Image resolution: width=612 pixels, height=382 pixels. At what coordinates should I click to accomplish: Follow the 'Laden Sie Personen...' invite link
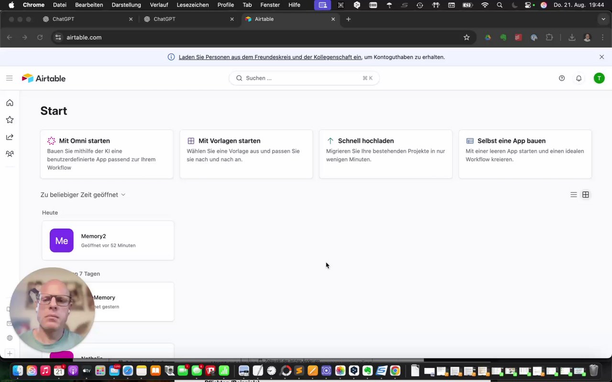[x=270, y=57]
